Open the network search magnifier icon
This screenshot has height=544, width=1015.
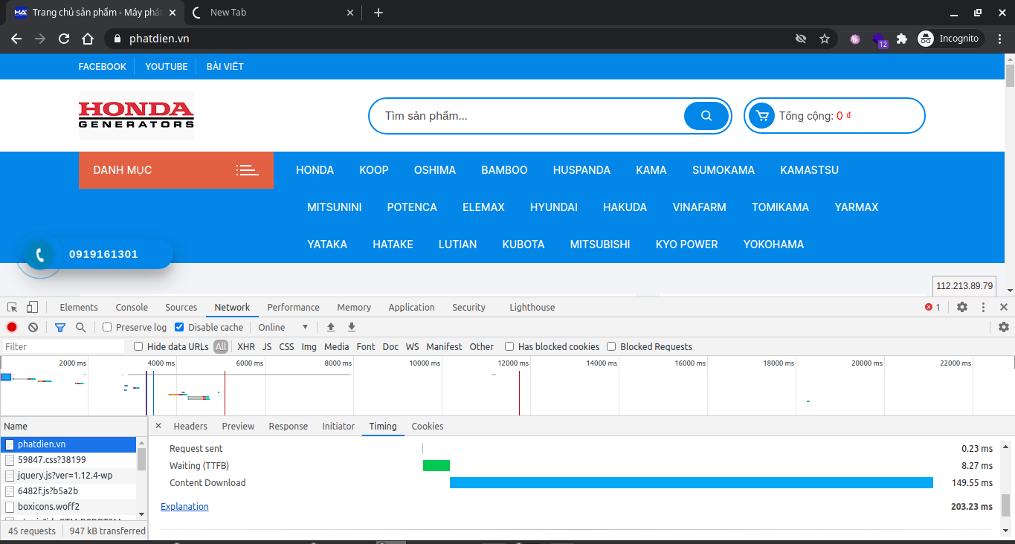pos(80,327)
